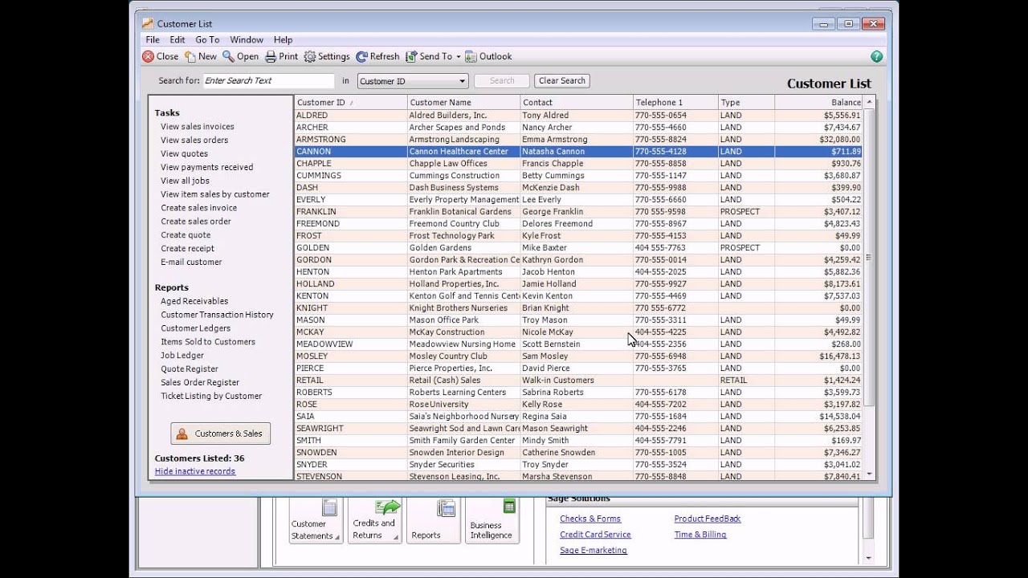Viewport: 1028px width, 578px height.
Task: Click the customer list scrollbar down arrow
Action: 868,474
